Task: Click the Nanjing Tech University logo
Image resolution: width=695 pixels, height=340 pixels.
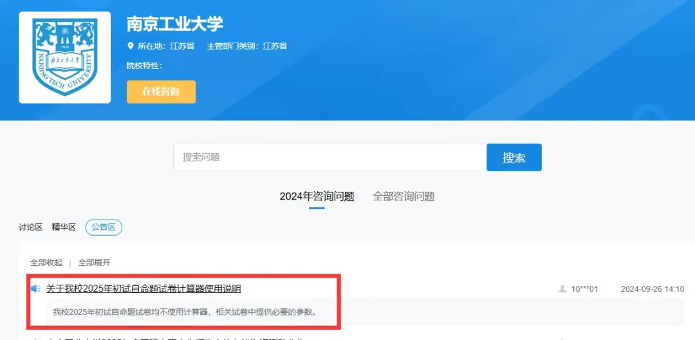Action: [x=65, y=57]
